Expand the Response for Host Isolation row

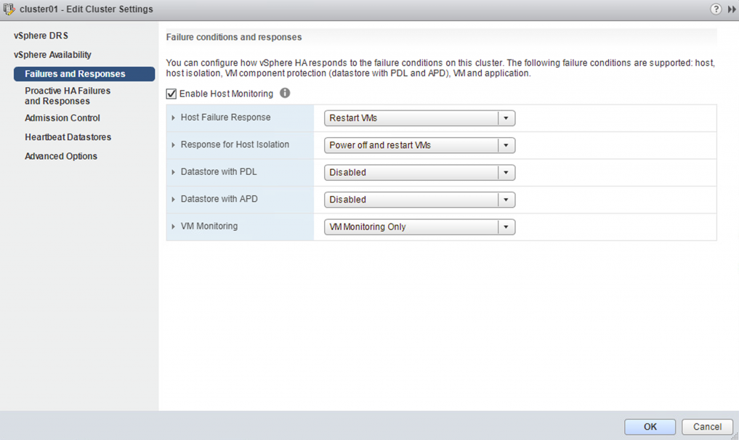(x=174, y=145)
